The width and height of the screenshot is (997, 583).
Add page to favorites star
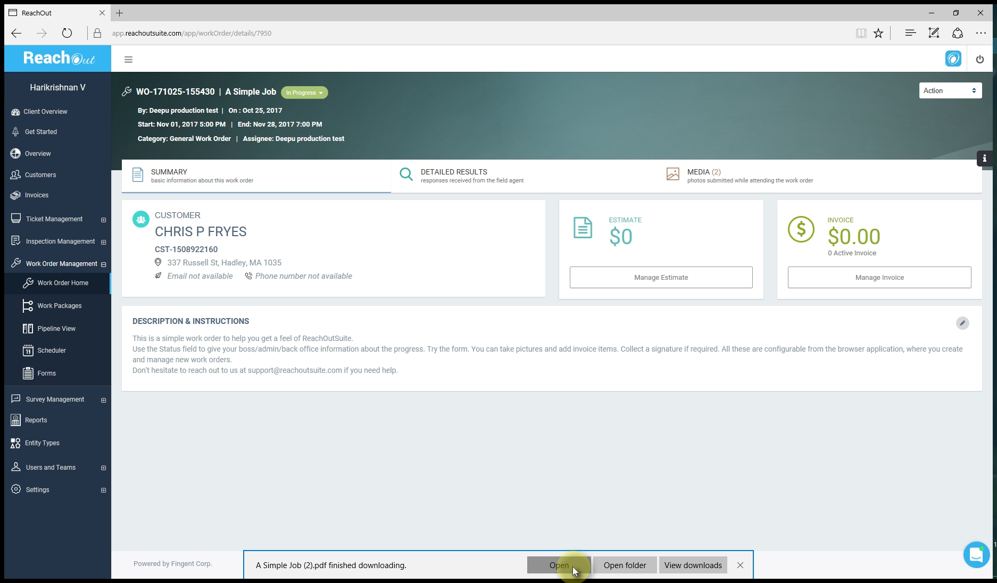pyautogui.click(x=878, y=34)
